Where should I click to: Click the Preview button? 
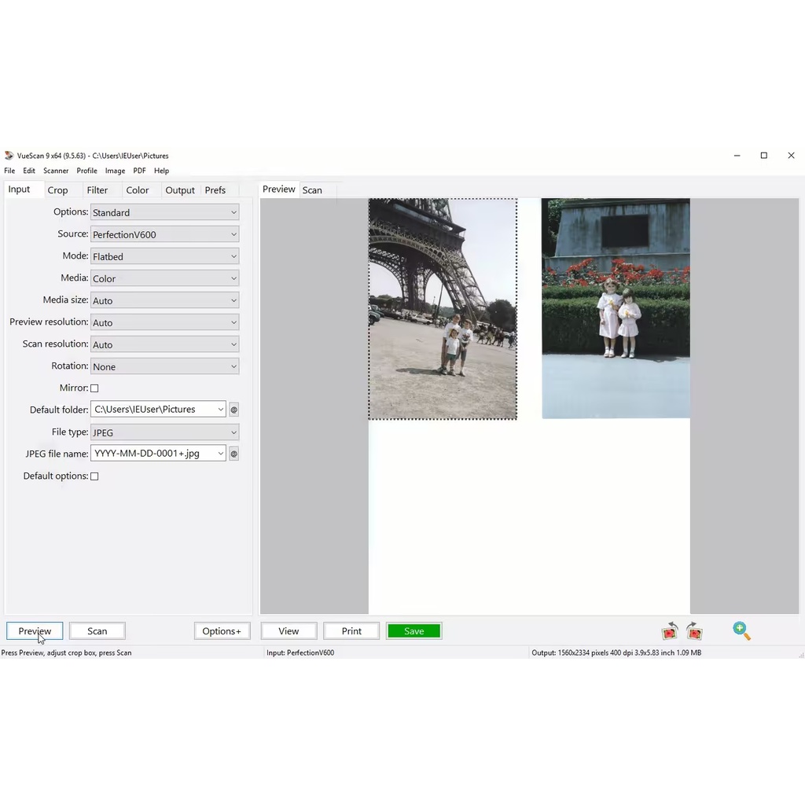[35, 631]
